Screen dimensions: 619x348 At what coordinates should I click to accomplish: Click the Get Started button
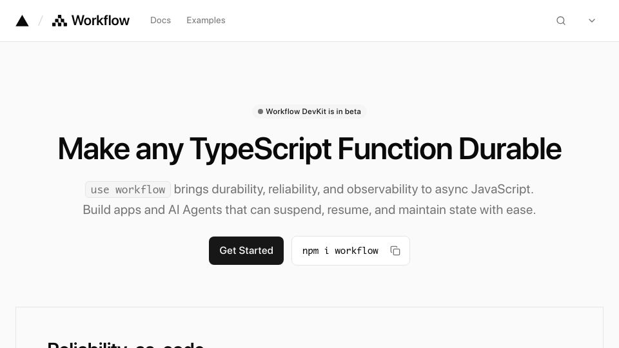(x=246, y=251)
